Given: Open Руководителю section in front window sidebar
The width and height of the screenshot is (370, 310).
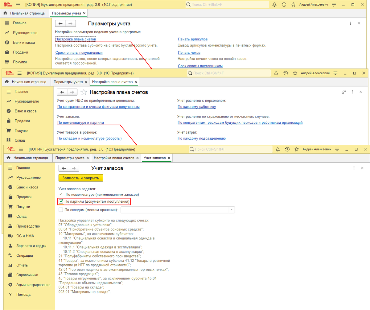Looking at the screenshot, I should [28, 178].
